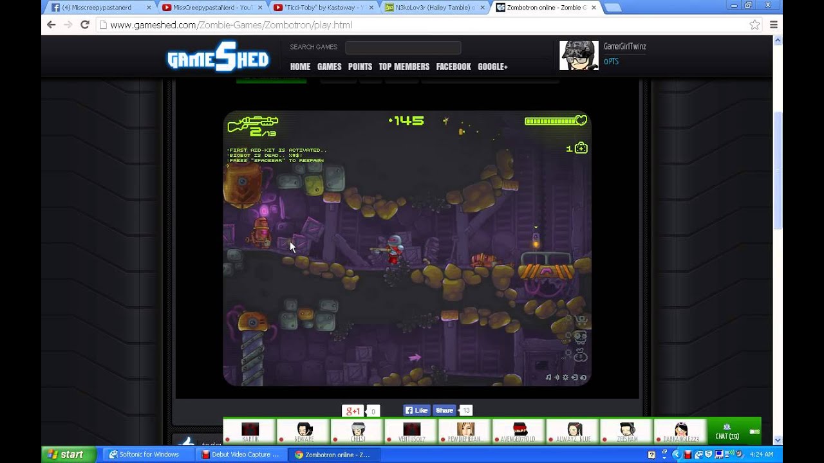
Task: Open chat user PEWDIEPIEFAN
Action: tap(465, 431)
